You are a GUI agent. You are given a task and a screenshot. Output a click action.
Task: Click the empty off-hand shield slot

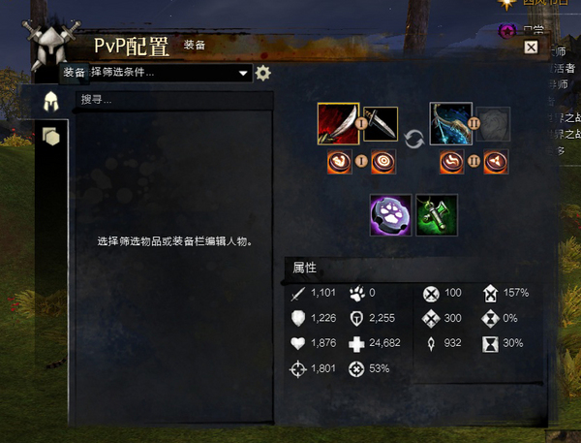[493, 124]
